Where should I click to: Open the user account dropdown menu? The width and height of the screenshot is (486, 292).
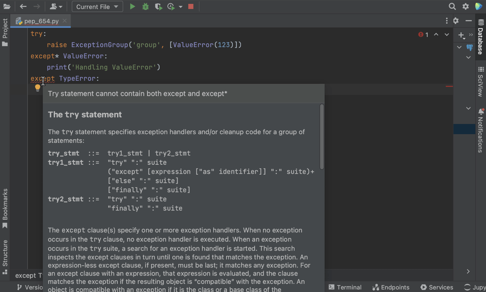point(56,7)
